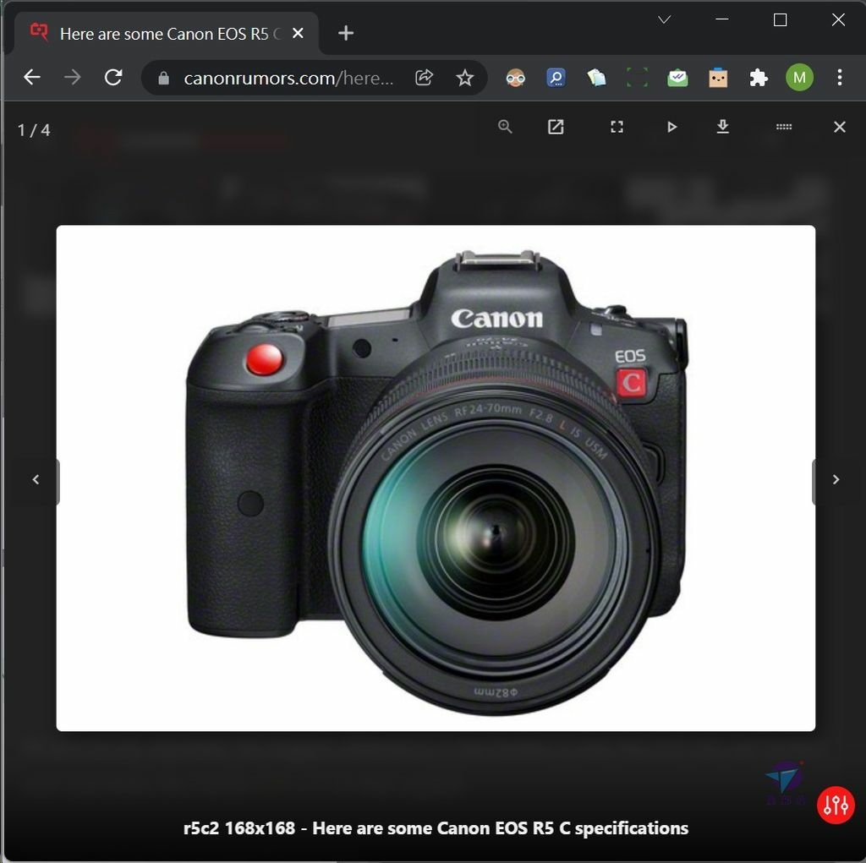
Task: Zoom the lightbox image
Action: pos(505,127)
